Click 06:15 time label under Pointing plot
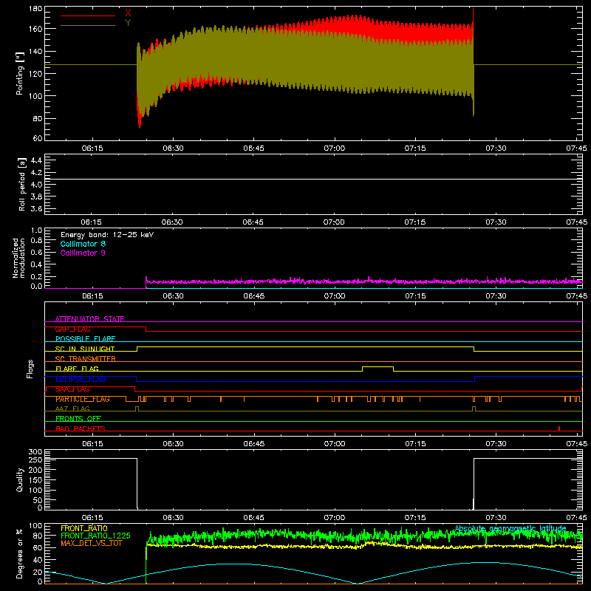591x591 pixels. click(x=92, y=148)
